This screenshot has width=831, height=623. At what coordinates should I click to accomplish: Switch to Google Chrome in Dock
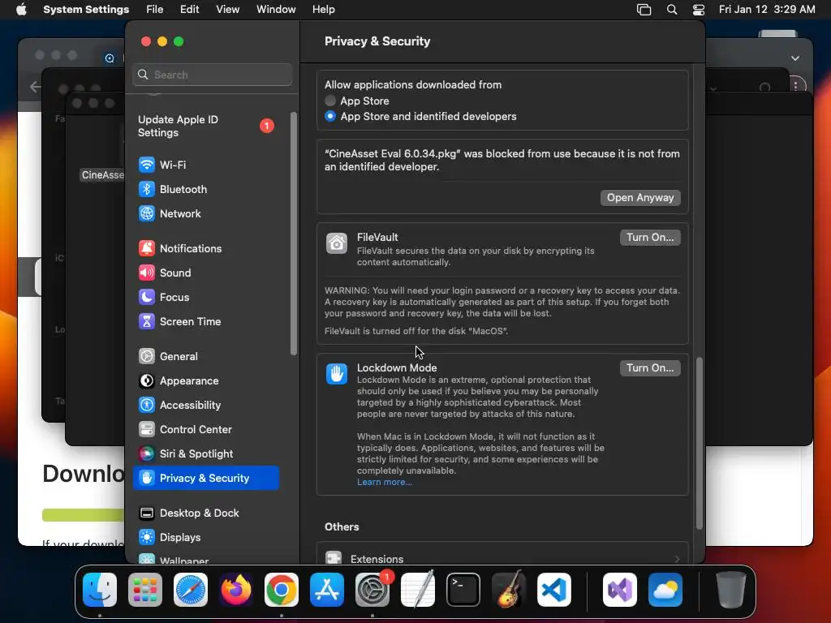coord(282,590)
